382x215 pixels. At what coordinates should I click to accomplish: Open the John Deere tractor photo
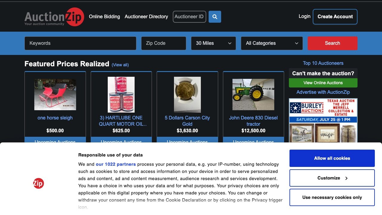tap(253, 94)
